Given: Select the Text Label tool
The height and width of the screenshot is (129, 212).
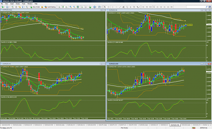Looking at the screenshot, I should pyautogui.click(x=134, y=7).
